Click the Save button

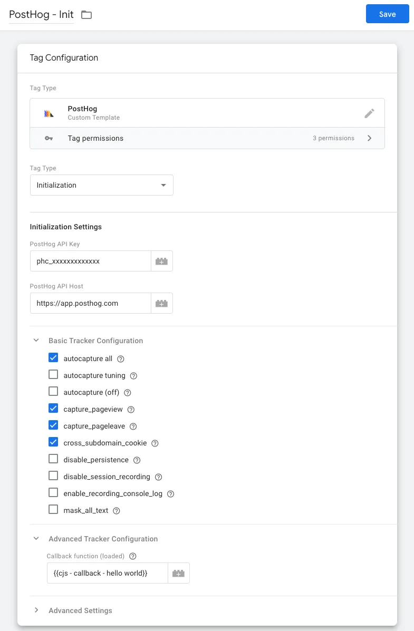(x=387, y=14)
